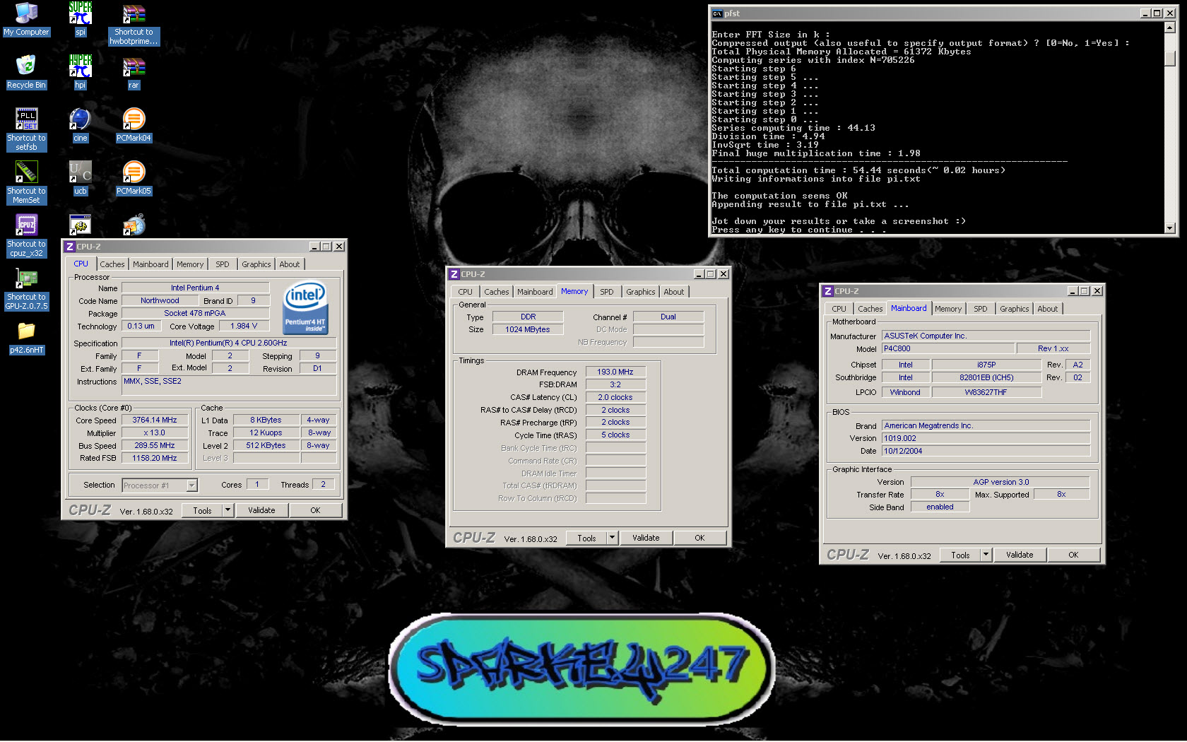This screenshot has height=742, width=1187.
Task: Click the Graphic Interface Version 'AGP version 3.0'
Action: coord(1000,482)
